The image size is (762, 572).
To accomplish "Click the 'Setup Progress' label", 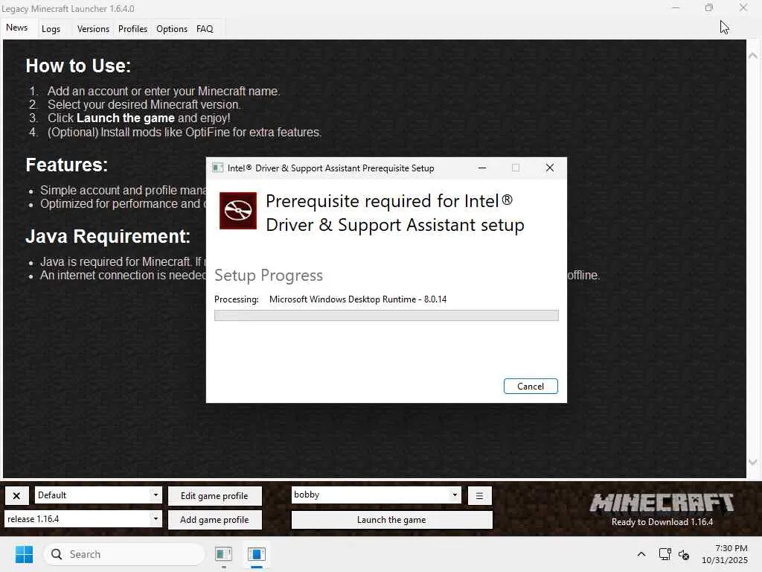I will tap(269, 276).
